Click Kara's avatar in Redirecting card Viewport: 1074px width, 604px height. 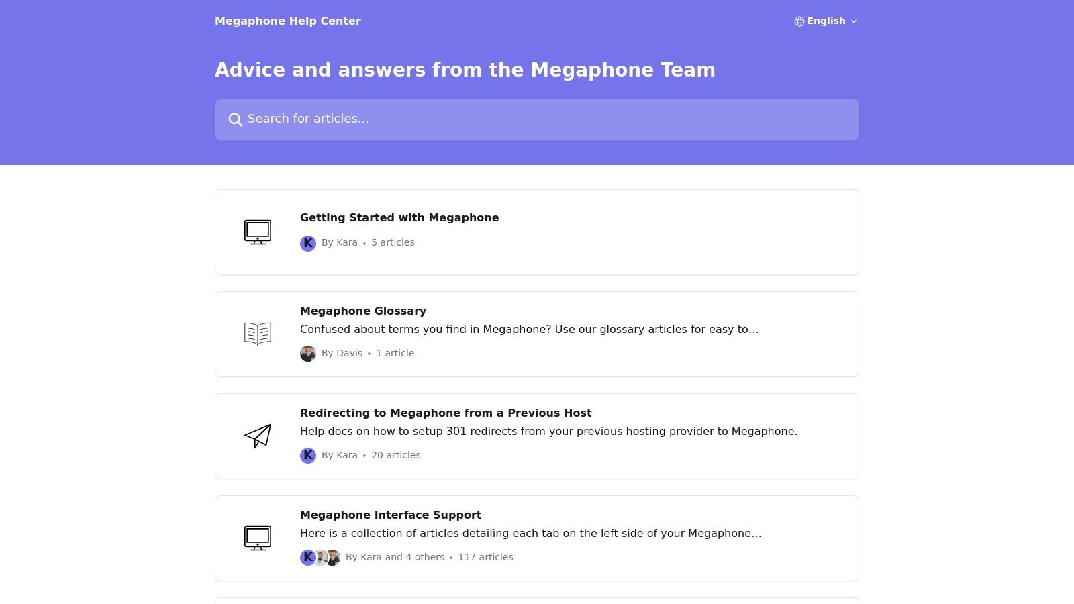(308, 455)
